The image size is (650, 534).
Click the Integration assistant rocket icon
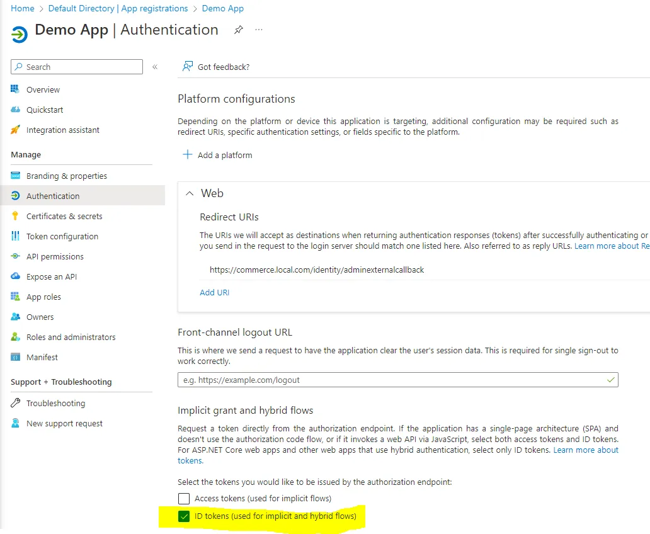pos(15,130)
